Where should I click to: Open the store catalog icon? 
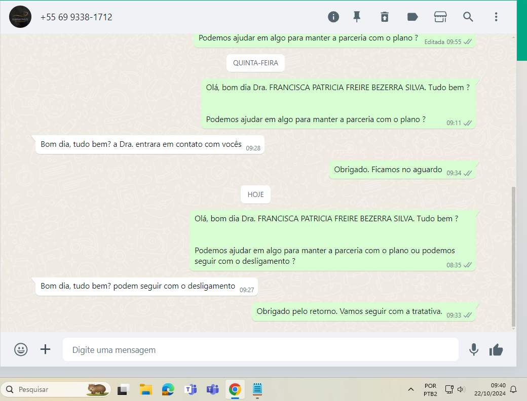tap(440, 17)
